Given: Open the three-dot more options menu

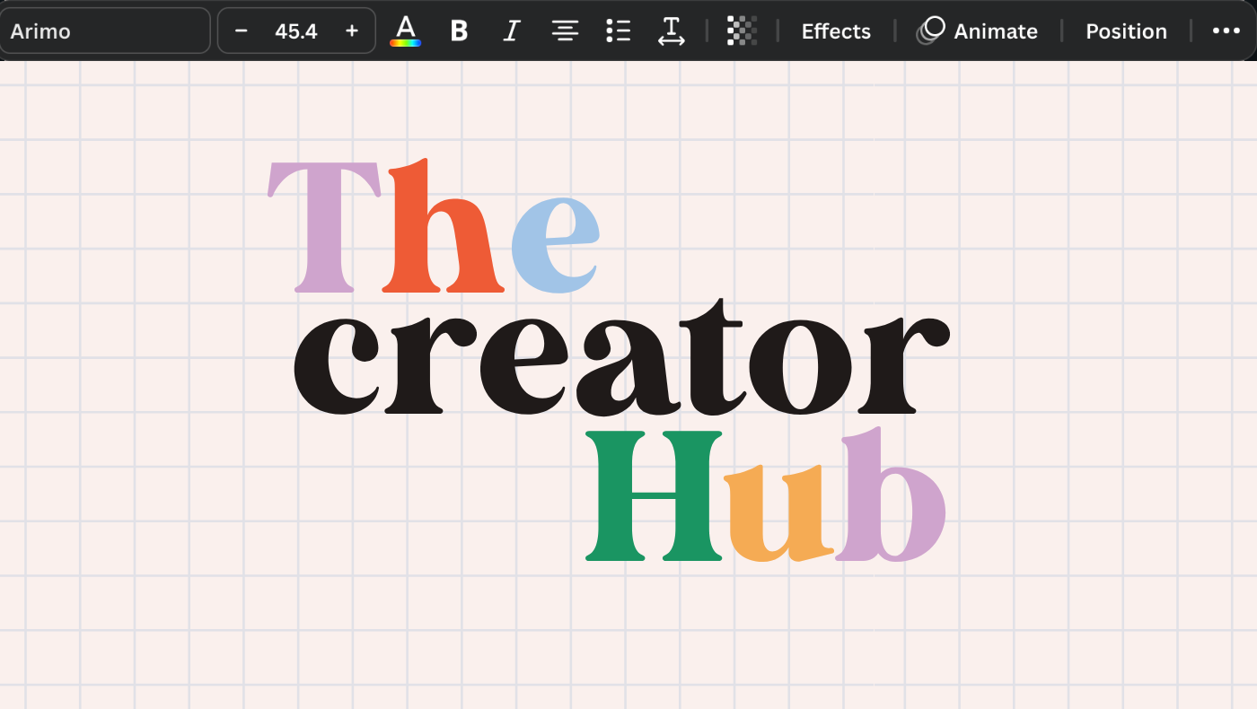Looking at the screenshot, I should click(1226, 31).
